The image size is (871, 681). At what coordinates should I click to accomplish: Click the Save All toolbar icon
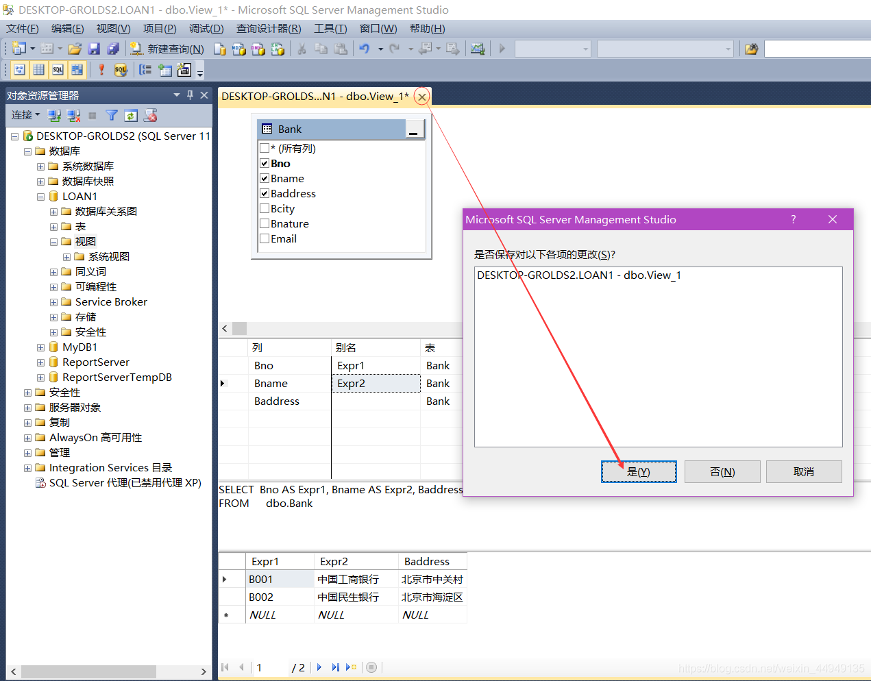point(113,49)
